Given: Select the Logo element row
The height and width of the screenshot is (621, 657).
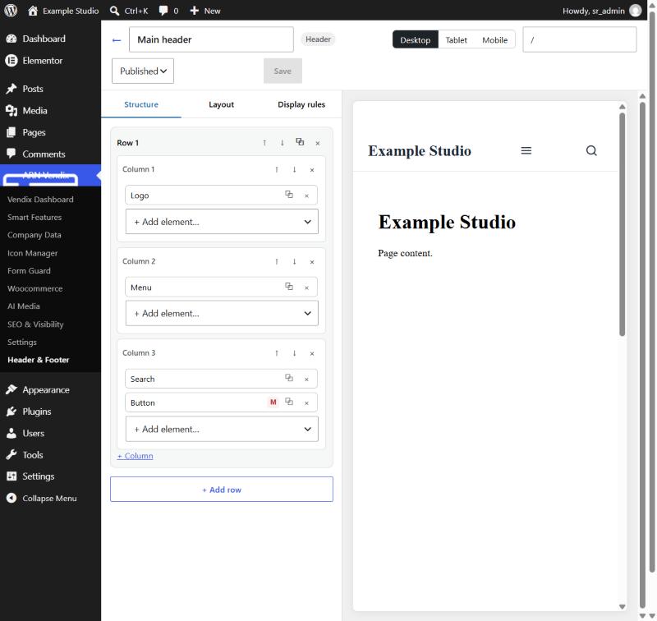Looking at the screenshot, I should click(221, 195).
